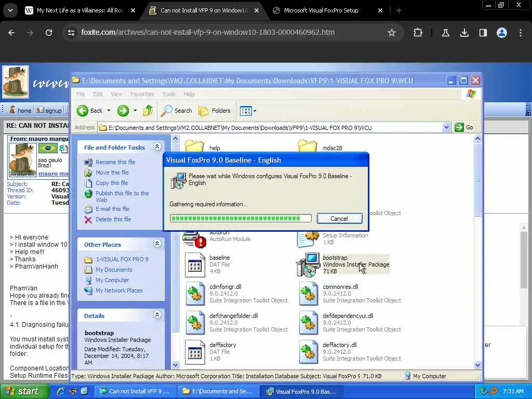Open Chrome three-dot menu
The width and height of the screenshot is (532, 399).
point(521,33)
